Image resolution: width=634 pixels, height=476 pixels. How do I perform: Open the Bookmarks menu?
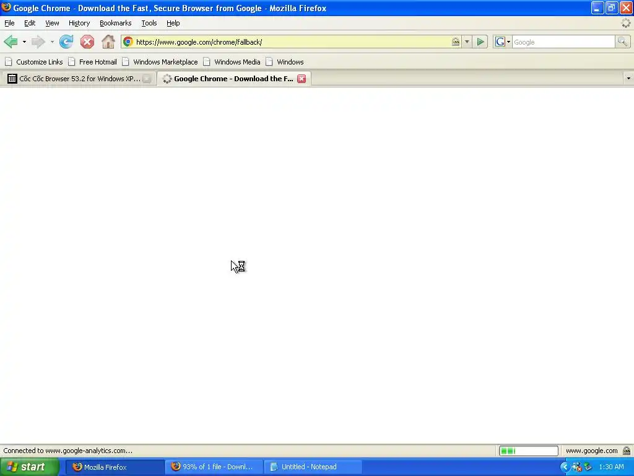click(x=116, y=23)
